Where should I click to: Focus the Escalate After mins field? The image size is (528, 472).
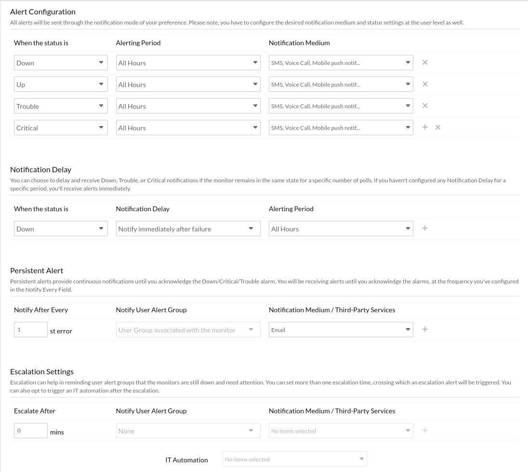click(x=31, y=431)
